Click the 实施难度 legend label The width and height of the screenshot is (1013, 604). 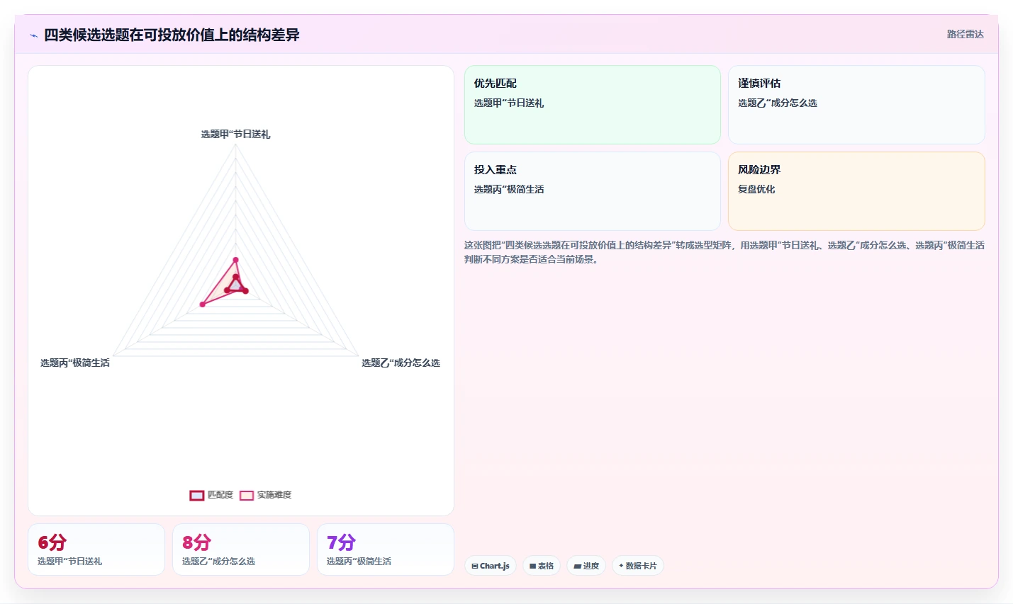(274, 495)
